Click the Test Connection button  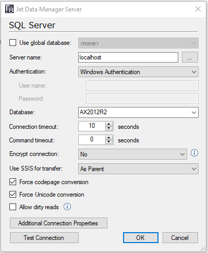44,238
